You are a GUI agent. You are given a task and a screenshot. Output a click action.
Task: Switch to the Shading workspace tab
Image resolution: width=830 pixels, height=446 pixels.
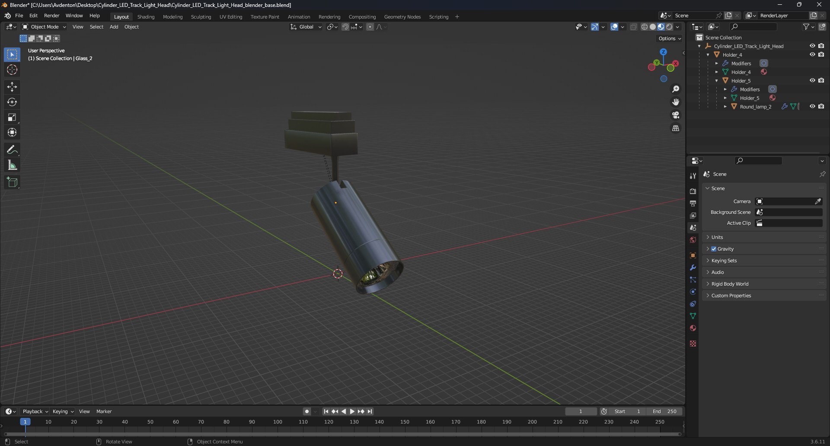(x=146, y=17)
